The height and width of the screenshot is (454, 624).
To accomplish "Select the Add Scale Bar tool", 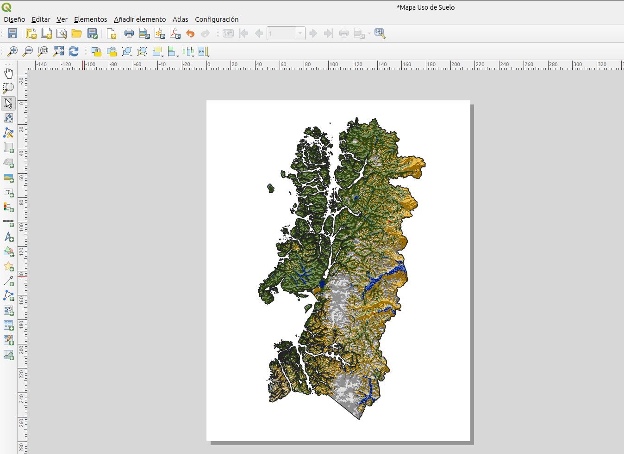I will pos(8,222).
